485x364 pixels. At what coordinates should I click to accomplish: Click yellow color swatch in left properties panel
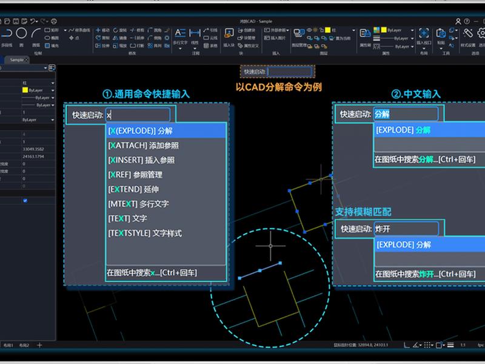pyautogui.click(x=25, y=90)
